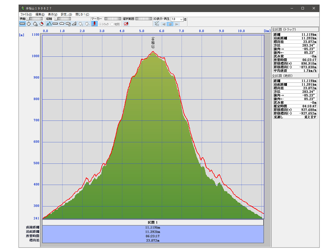
Task: Toggle the 横軸 toolbar small checkbox
Action: 28,19
